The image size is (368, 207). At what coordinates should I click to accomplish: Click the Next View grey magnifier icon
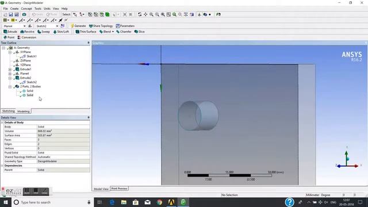point(180,14)
